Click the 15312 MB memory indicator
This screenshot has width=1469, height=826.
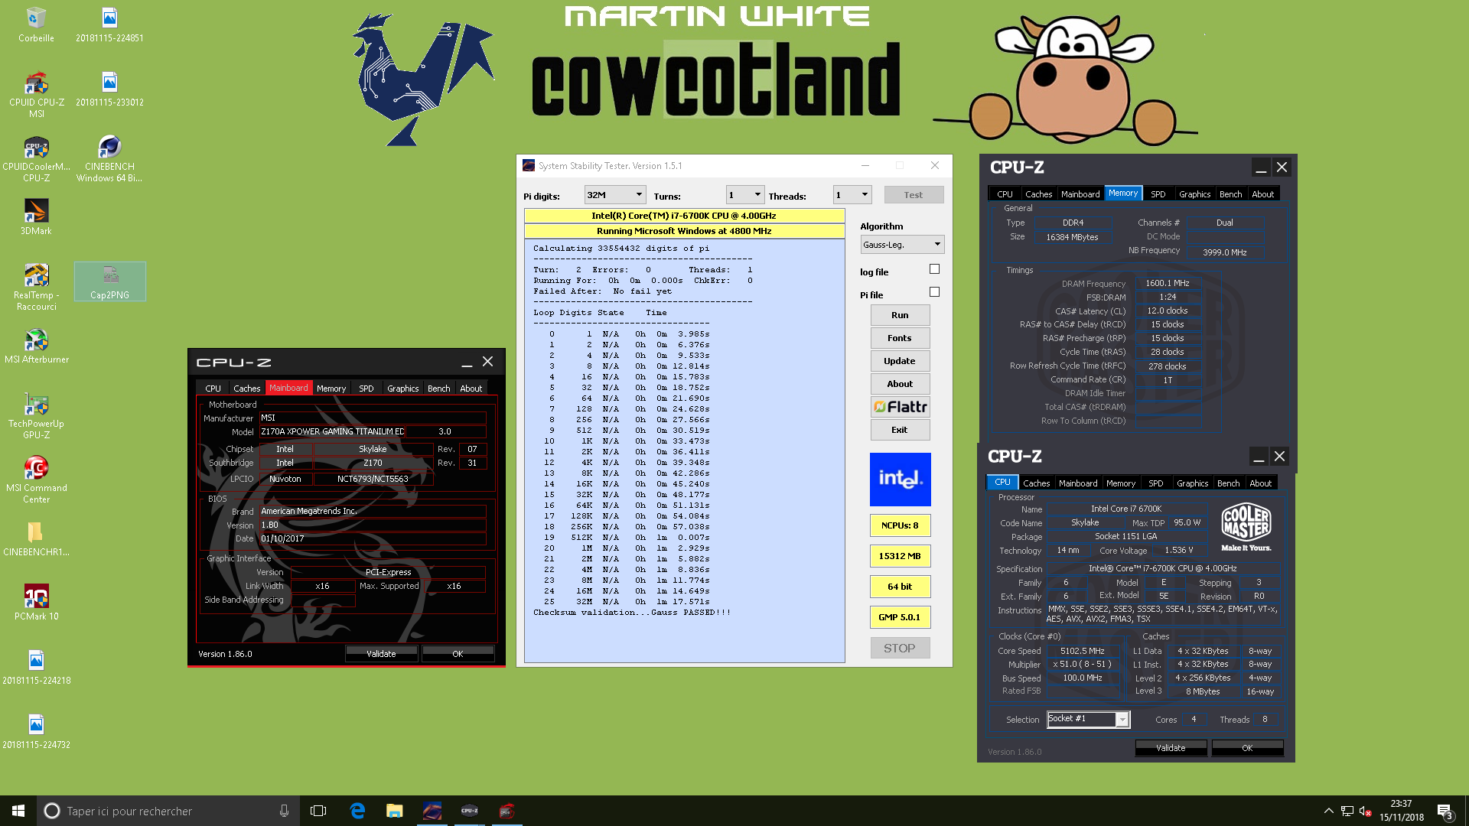tap(900, 556)
